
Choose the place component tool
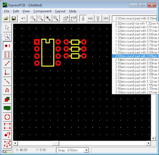pyautogui.click(x=7, y=54)
